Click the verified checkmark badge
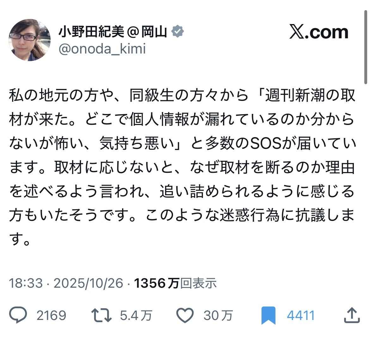Viewport: 370px width, 338px height. 178,31
